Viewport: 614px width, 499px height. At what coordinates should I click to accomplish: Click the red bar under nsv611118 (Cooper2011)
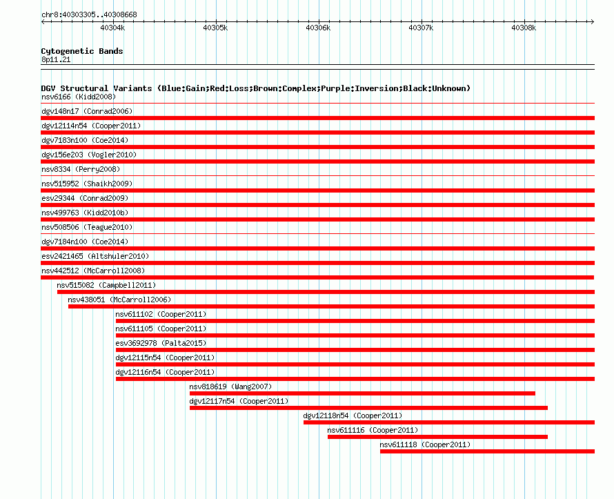coord(487,451)
